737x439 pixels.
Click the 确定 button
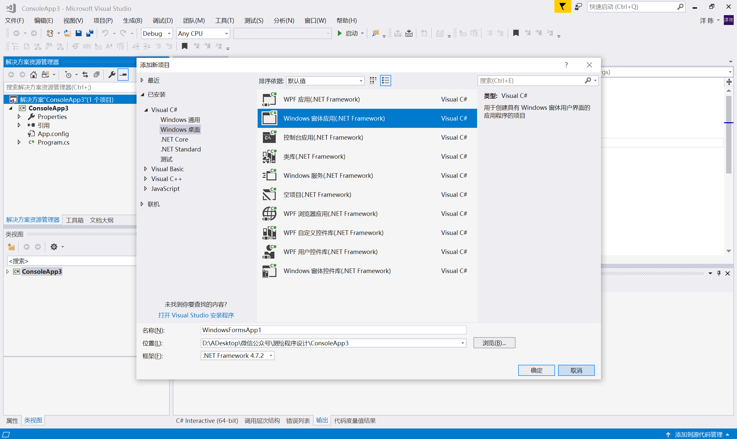536,370
